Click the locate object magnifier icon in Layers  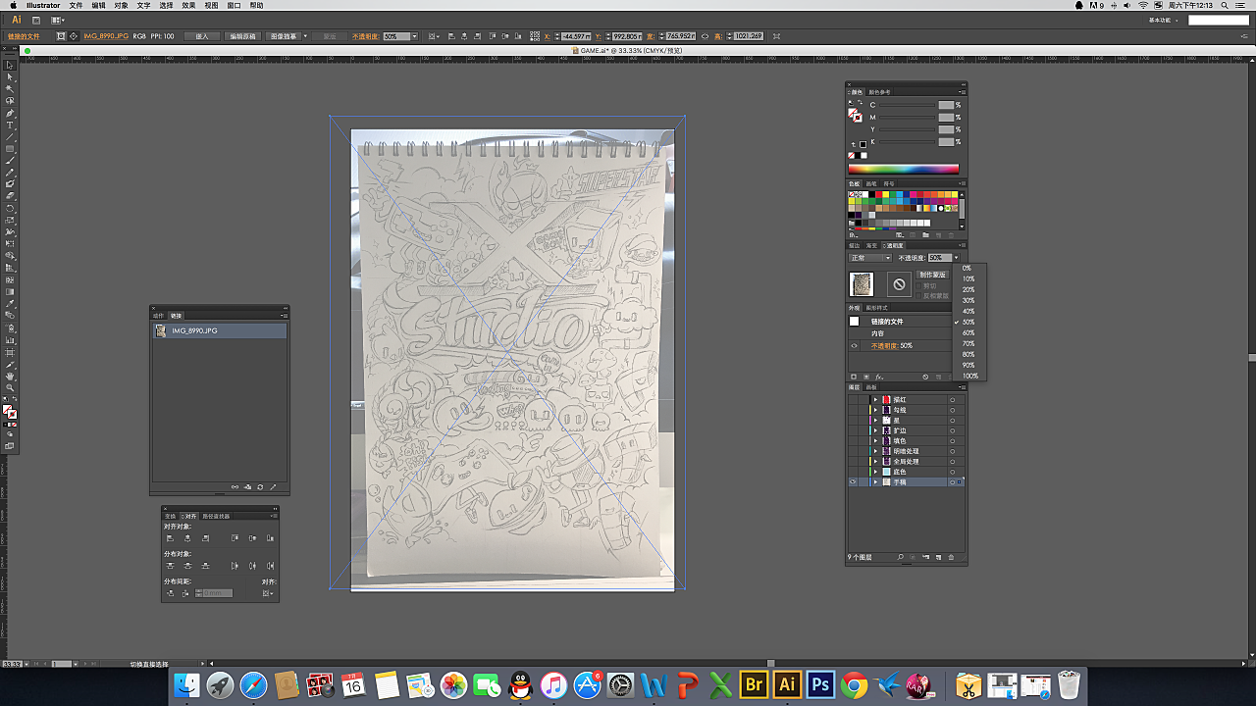pyautogui.click(x=900, y=557)
